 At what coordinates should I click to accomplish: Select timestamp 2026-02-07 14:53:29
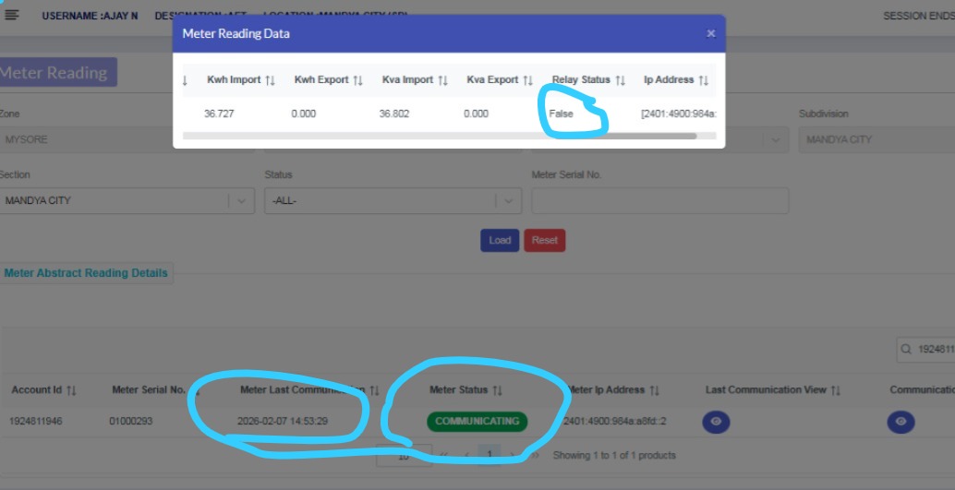[x=283, y=421]
